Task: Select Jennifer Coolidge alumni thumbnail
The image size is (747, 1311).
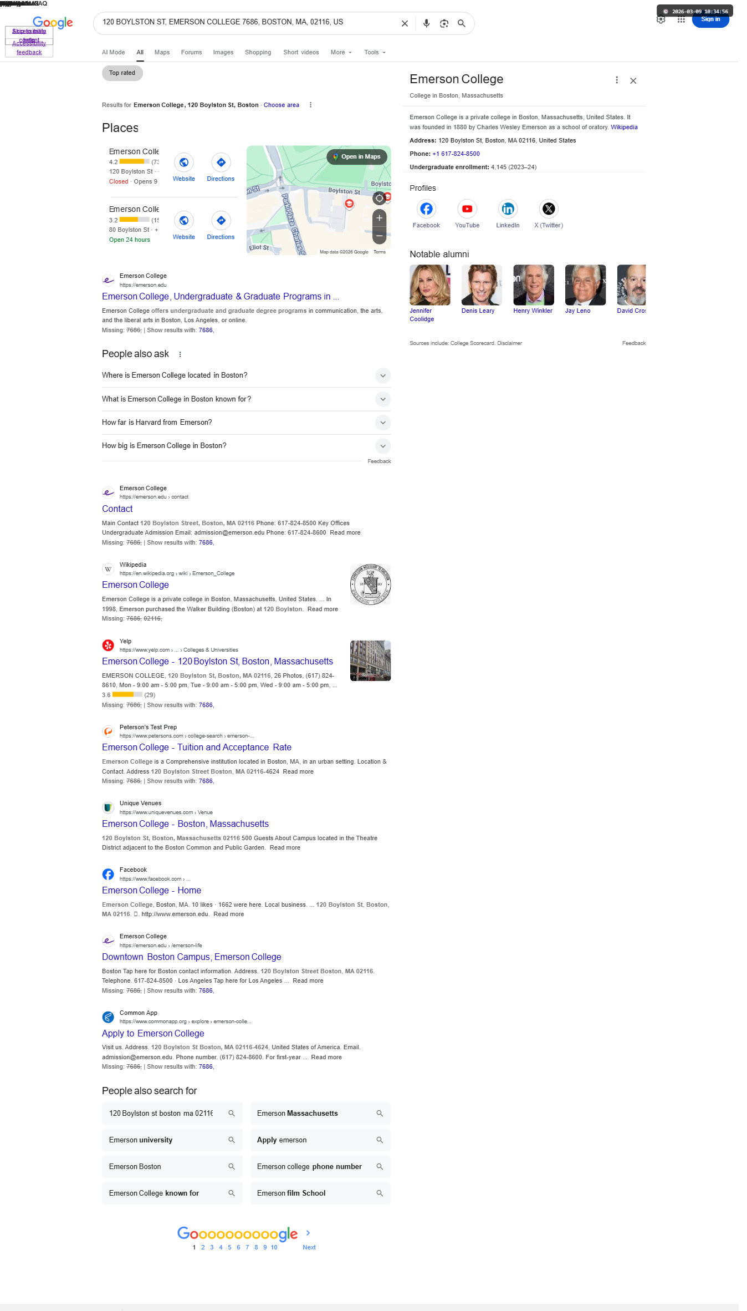Action: (429, 285)
